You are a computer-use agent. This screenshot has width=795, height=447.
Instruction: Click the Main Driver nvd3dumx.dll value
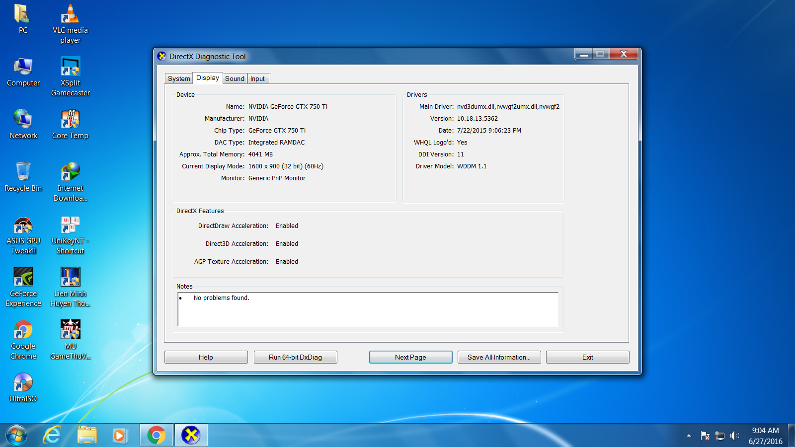click(508, 106)
